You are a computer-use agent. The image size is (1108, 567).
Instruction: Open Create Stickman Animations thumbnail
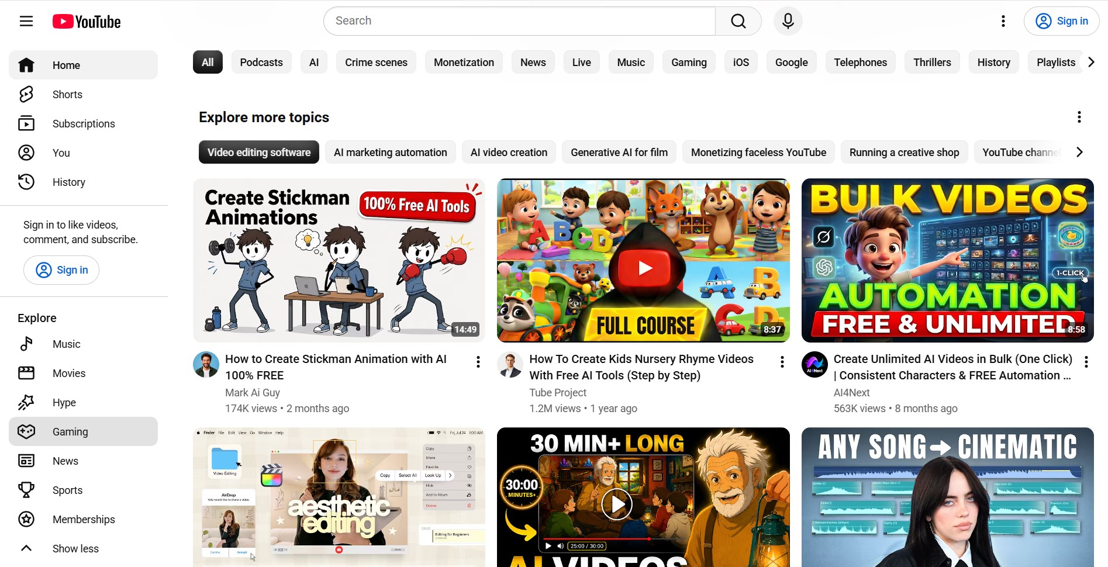point(339,260)
